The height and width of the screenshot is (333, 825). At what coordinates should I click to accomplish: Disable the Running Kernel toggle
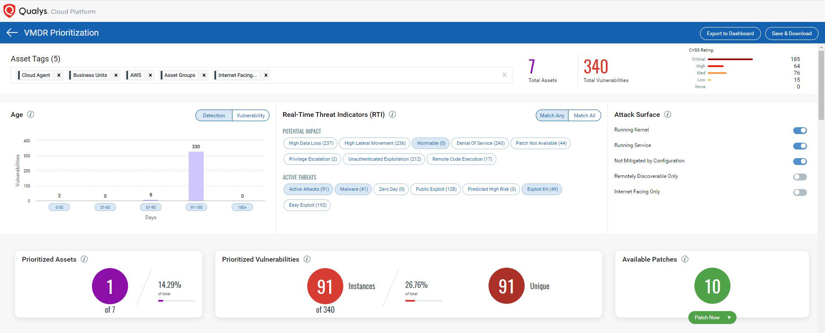[x=800, y=131]
